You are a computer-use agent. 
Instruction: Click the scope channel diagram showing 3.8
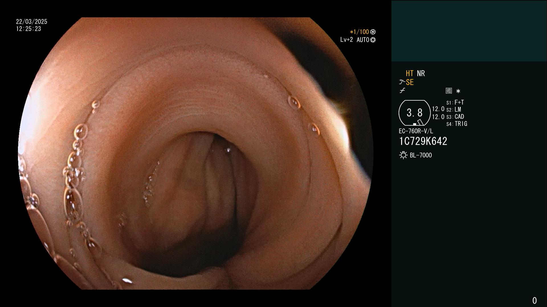pos(415,113)
